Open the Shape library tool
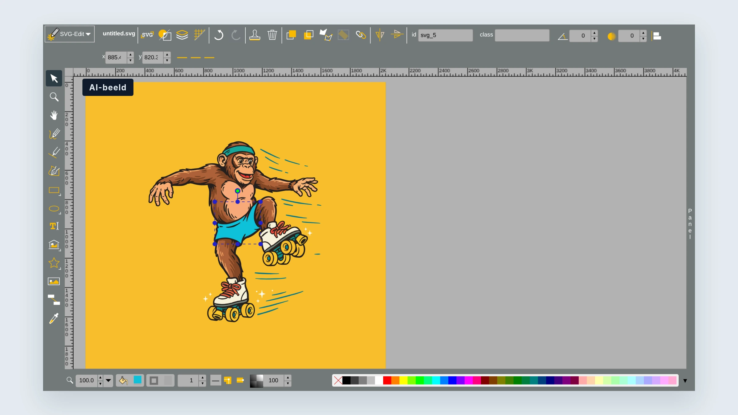 [54, 245]
